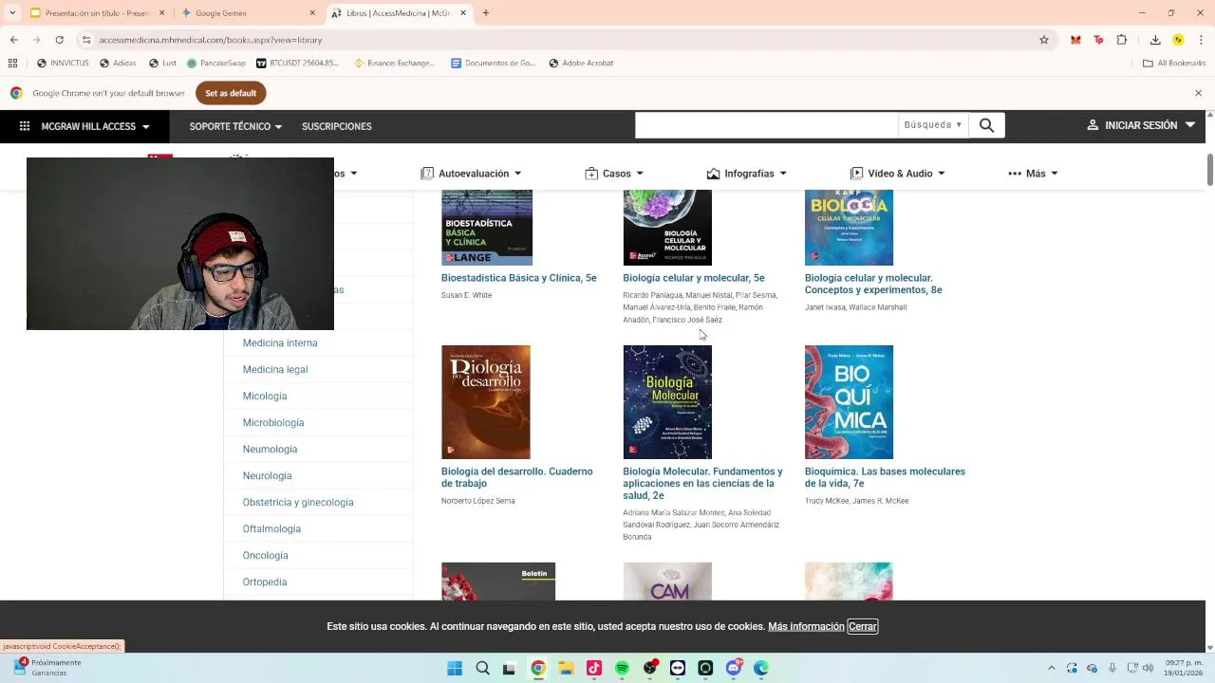
Task: Click the Chrome address bar URL
Action: tap(211, 40)
